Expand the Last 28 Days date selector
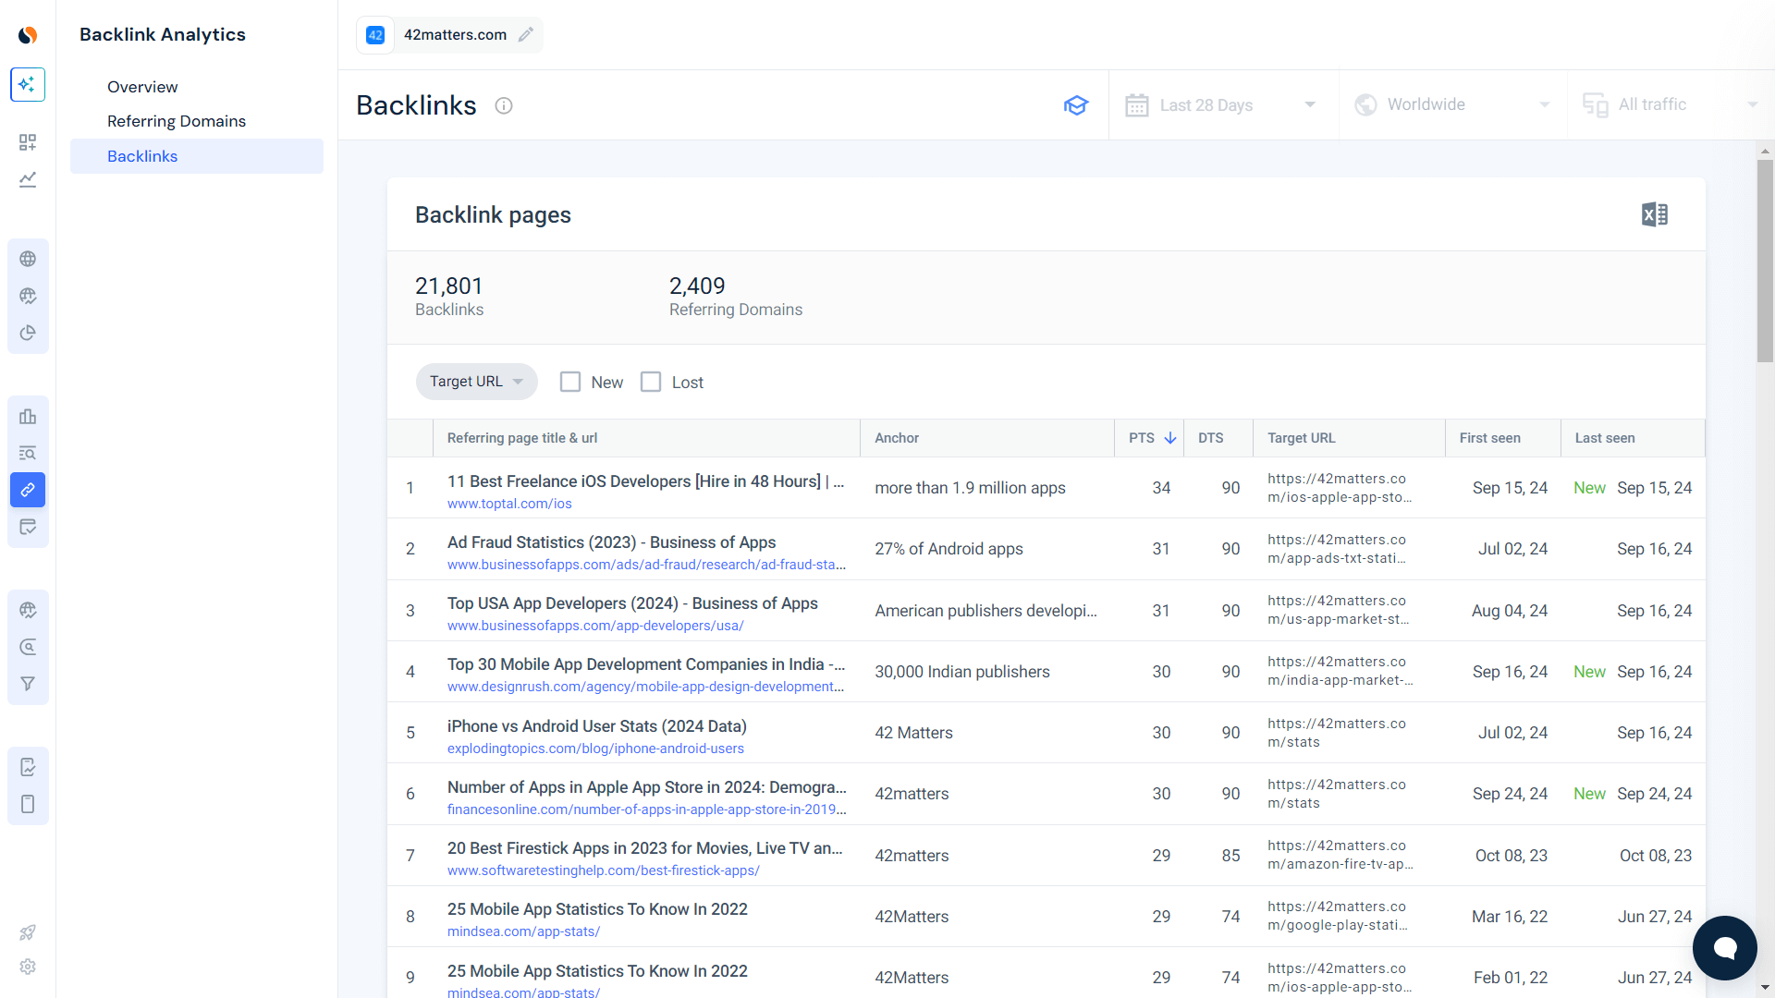 pos(1222,104)
